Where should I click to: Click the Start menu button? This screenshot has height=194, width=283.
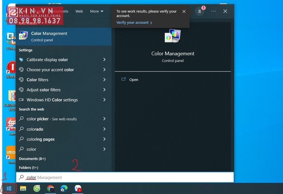pos(8,188)
